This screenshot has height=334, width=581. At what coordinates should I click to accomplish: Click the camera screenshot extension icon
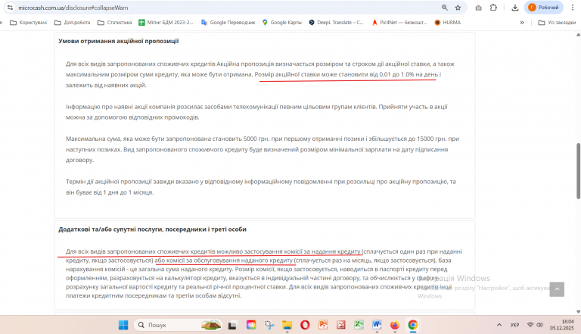point(478,8)
